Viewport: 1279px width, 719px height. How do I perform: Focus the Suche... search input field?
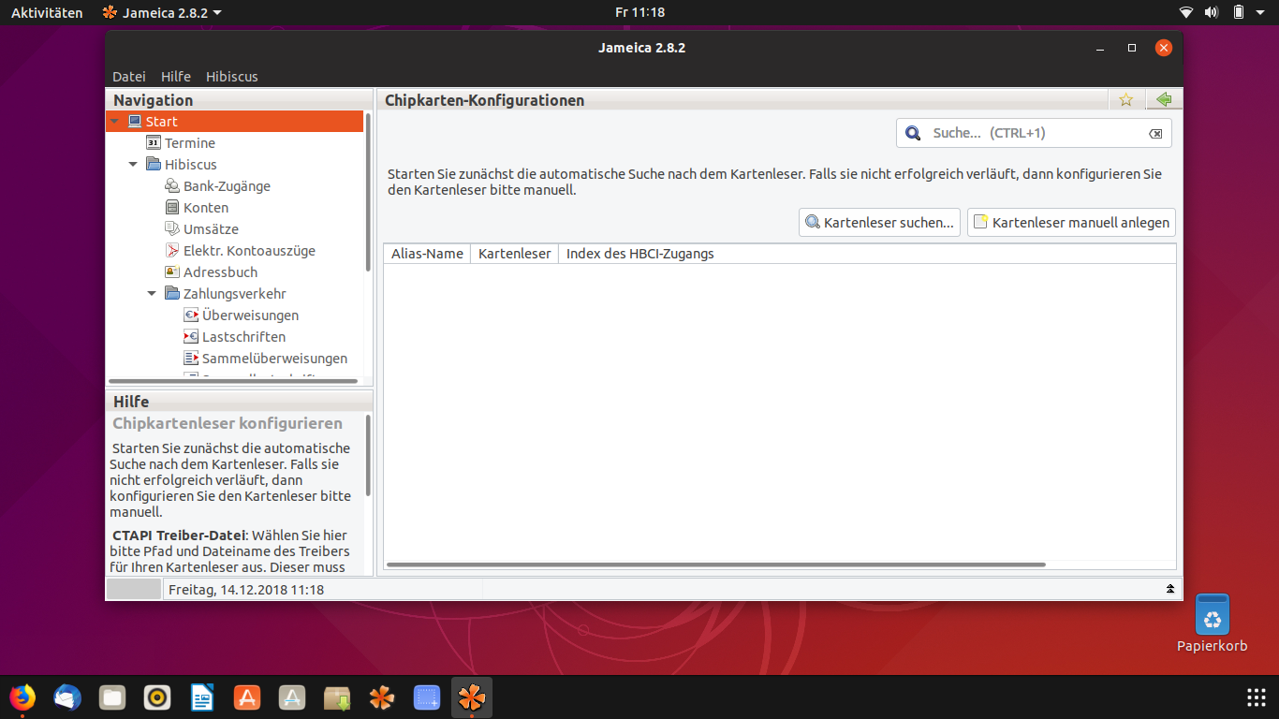[x=1035, y=133]
